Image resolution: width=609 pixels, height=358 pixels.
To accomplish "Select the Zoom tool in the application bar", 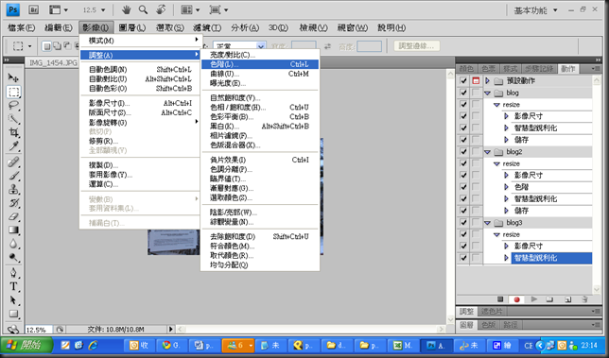I will click(x=144, y=9).
